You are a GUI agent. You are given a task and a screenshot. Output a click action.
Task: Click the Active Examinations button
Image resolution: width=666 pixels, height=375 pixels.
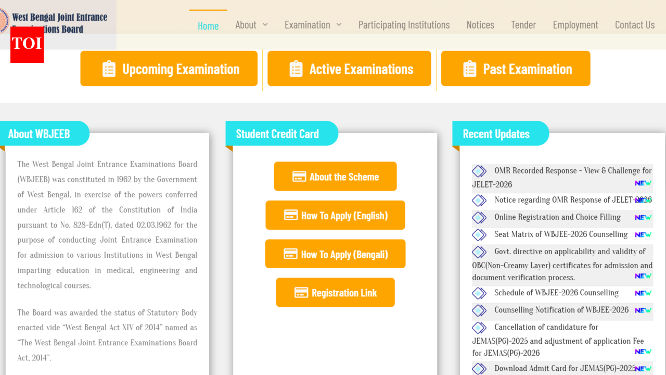pyautogui.click(x=349, y=68)
